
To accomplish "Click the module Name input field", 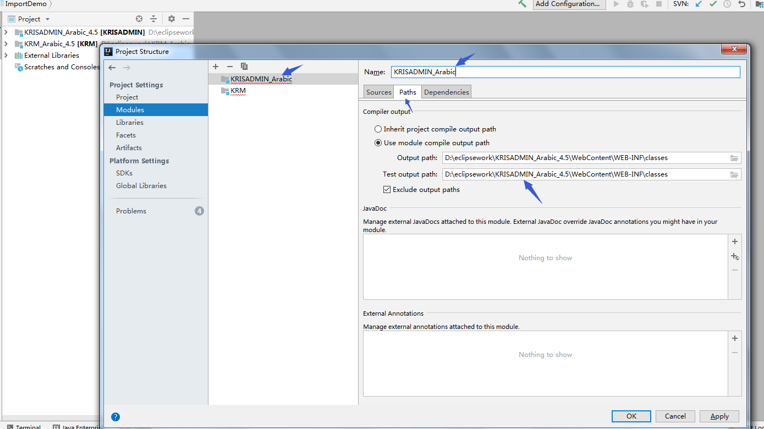I will click(x=565, y=72).
